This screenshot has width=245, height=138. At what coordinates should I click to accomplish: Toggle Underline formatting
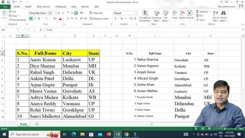point(39,18)
